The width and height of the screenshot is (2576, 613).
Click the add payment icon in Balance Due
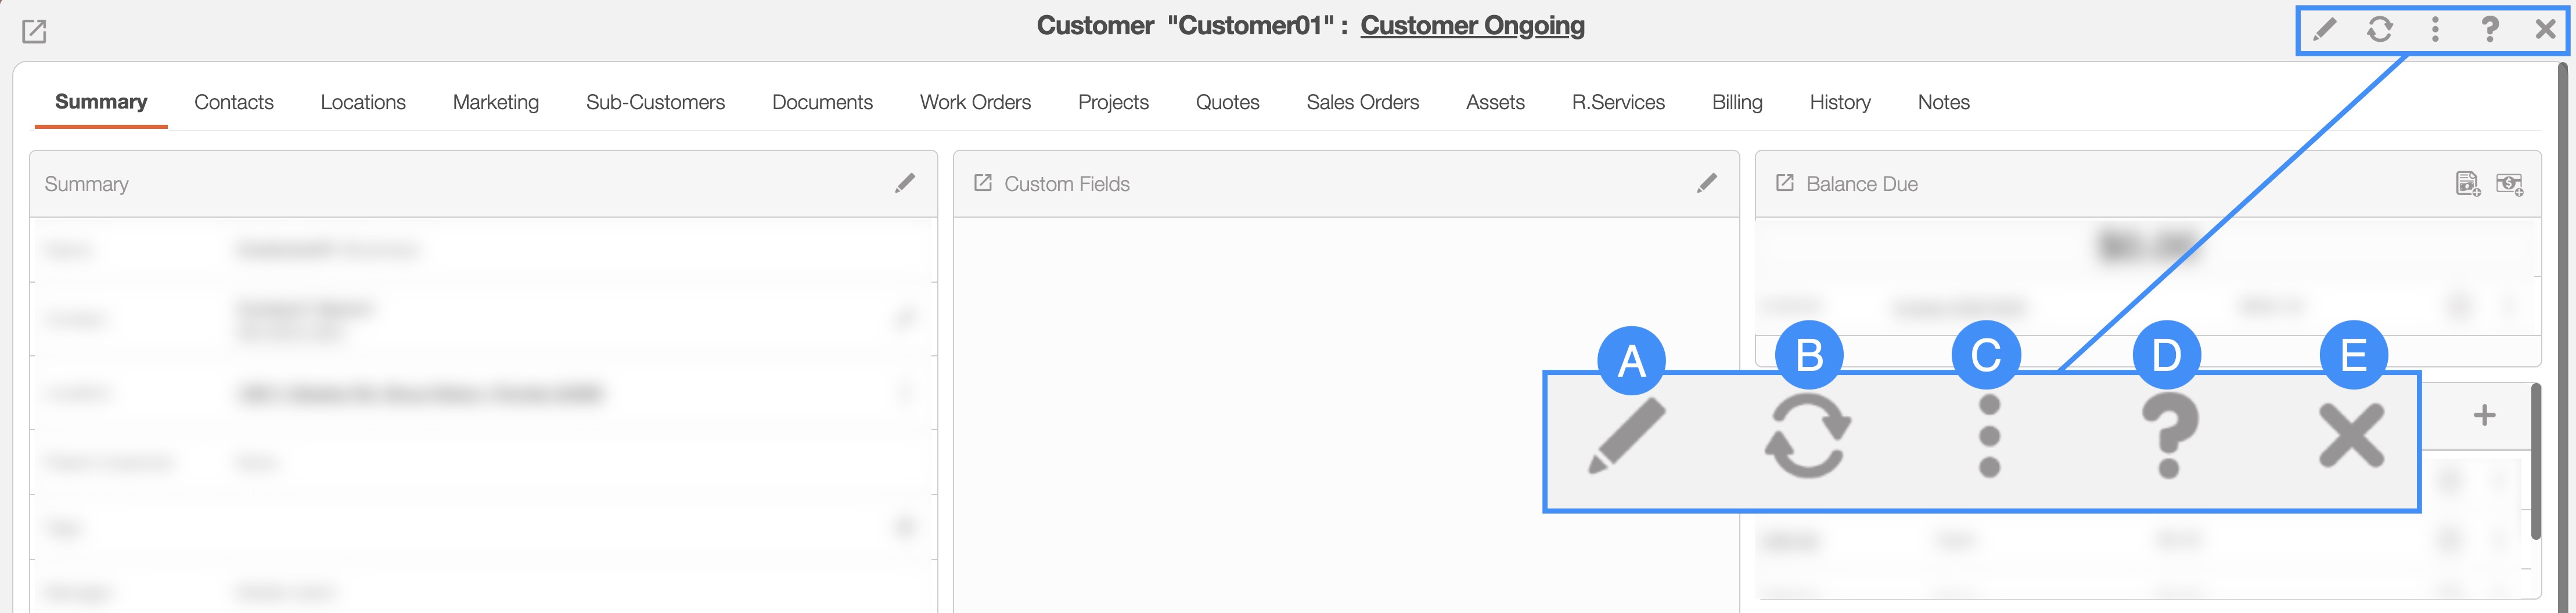(2509, 184)
